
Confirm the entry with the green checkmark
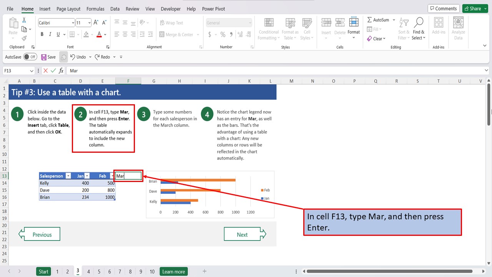coord(53,71)
